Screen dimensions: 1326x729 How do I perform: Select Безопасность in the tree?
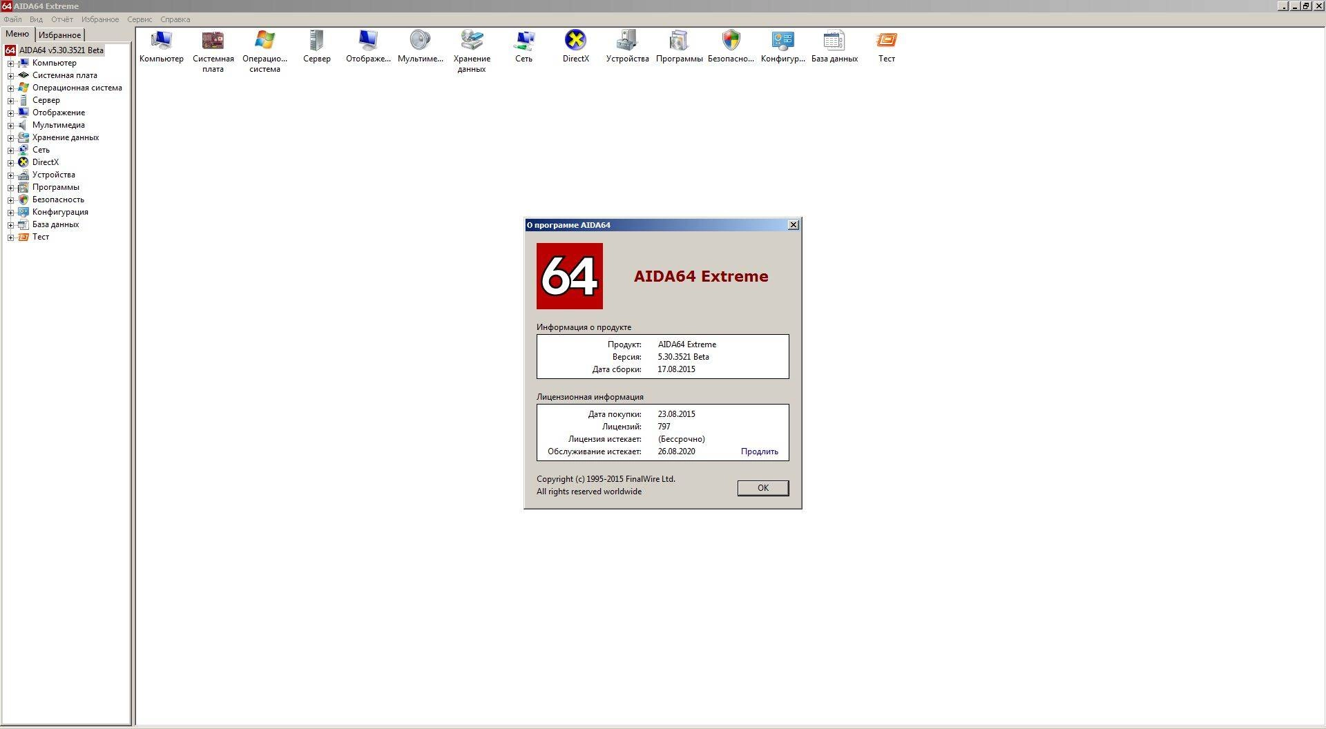(x=58, y=200)
